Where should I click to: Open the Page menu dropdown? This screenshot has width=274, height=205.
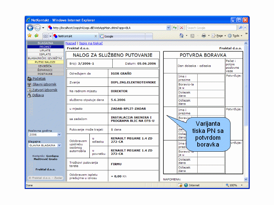pos(219,36)
